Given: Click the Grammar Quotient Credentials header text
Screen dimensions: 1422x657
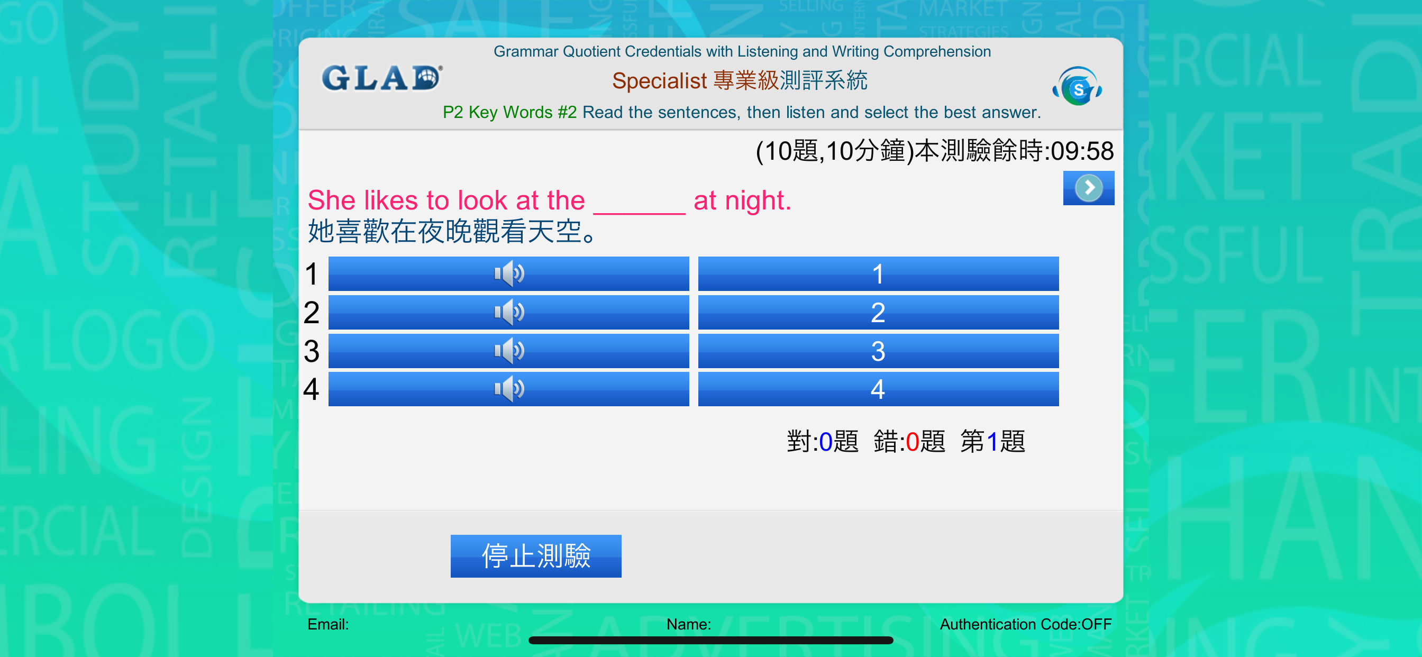Looking at the screenshot, I should tap(742, 51).
